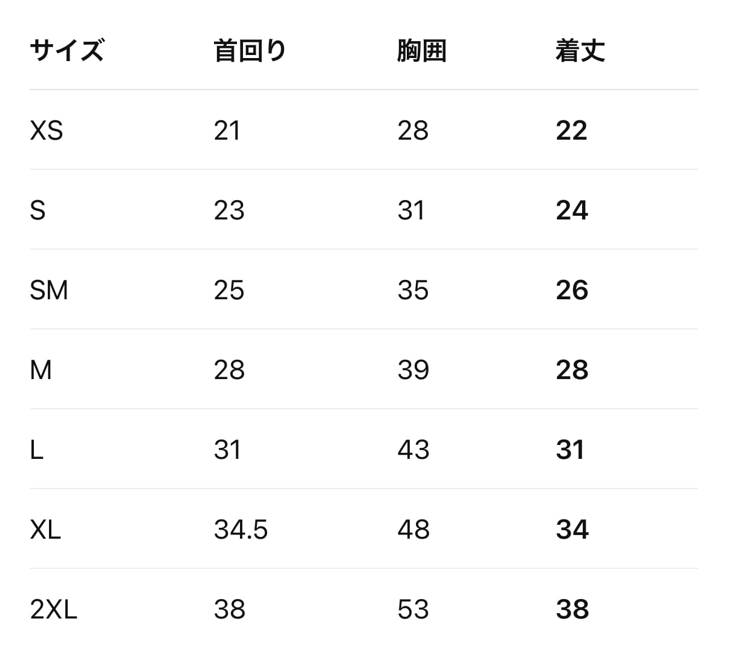
Task: Click the bold 26 length for SM
Action: click(572, 290)
